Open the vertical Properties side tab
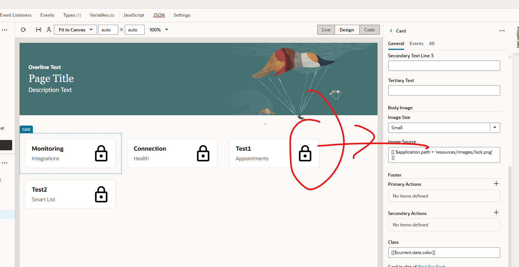This screenshot has width=519, height=267. (x=517, y=37)
